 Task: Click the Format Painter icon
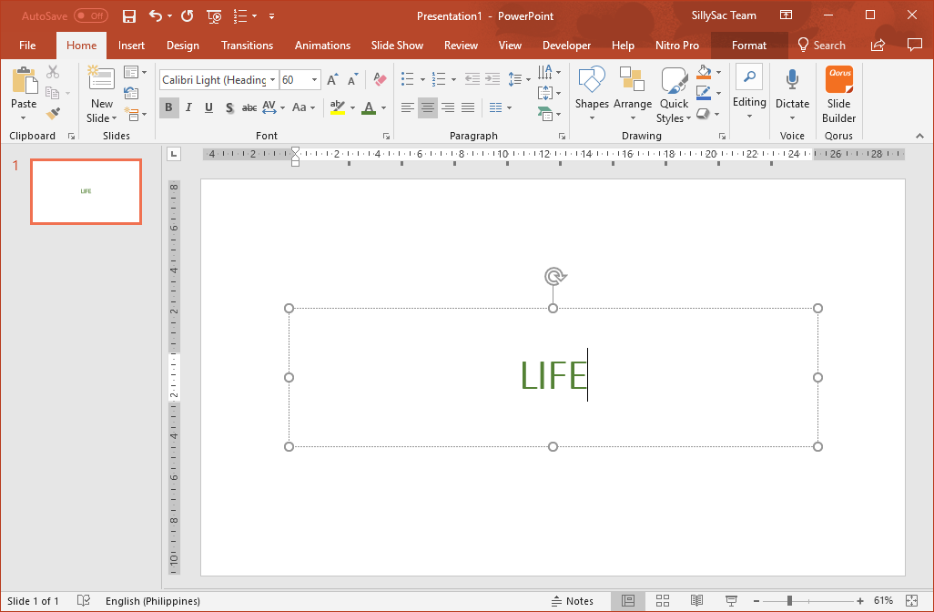click(53, 114)
